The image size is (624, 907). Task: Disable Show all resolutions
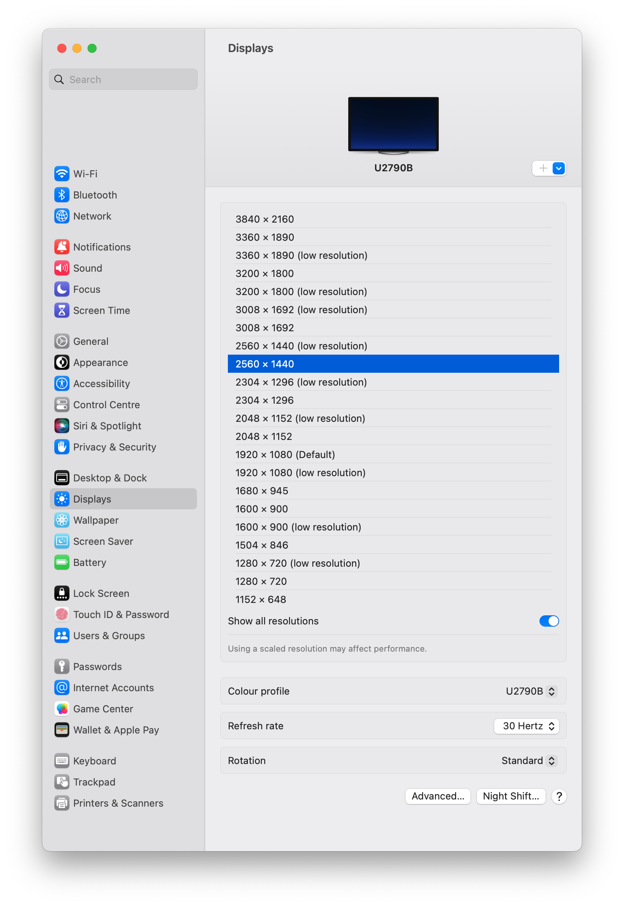point(549,621)
